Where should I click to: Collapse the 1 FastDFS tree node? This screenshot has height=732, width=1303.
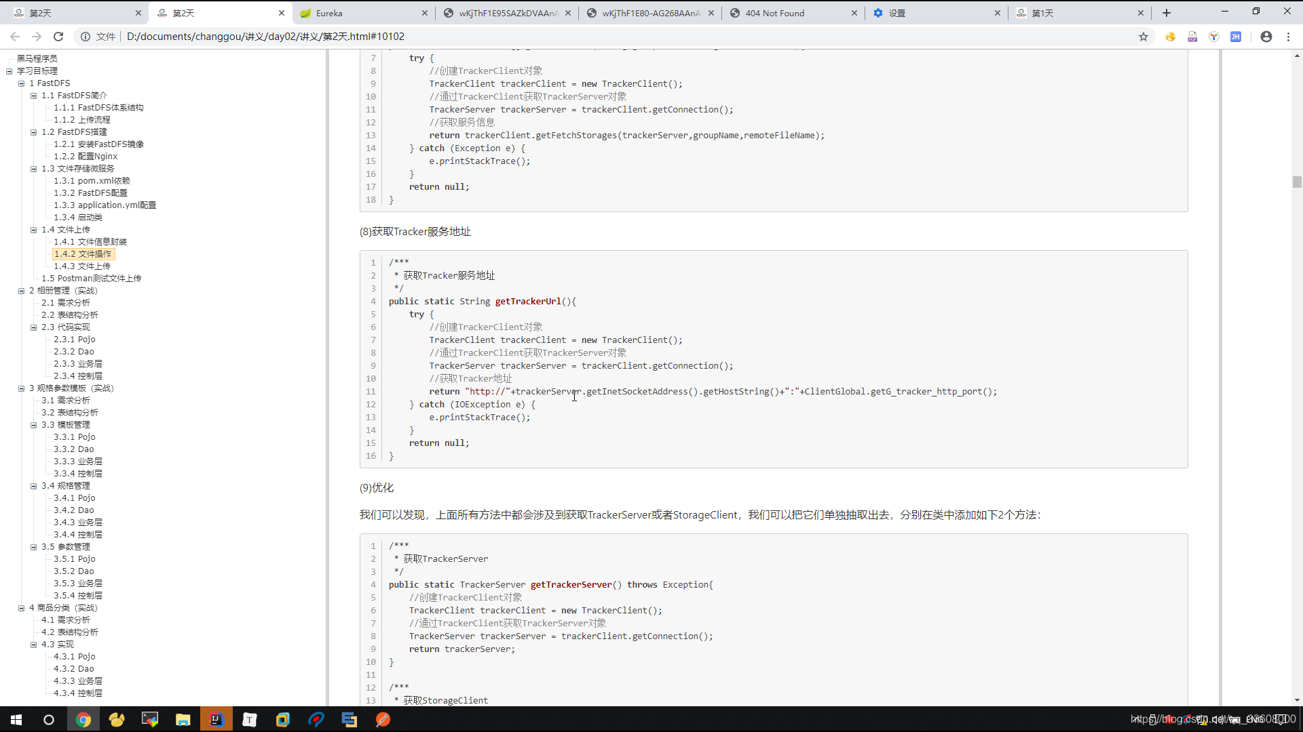[x=21, y=83]
